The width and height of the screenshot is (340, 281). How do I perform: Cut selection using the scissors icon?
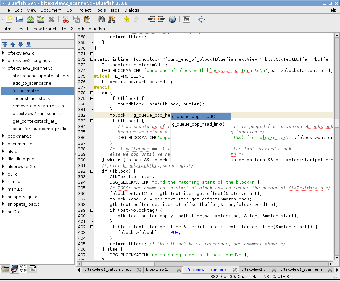coord(66,19)
